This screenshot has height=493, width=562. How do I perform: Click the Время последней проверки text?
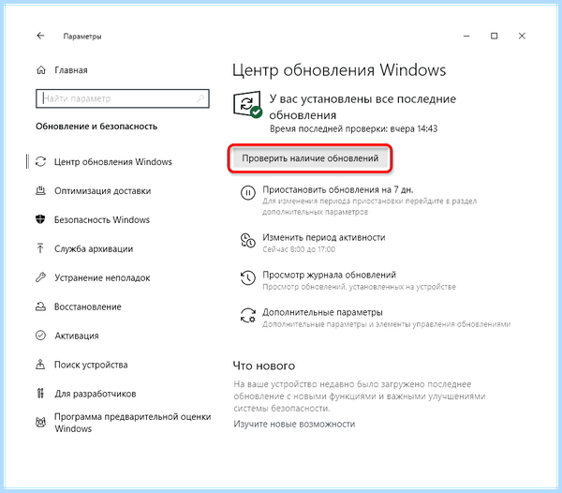point(353,128)
